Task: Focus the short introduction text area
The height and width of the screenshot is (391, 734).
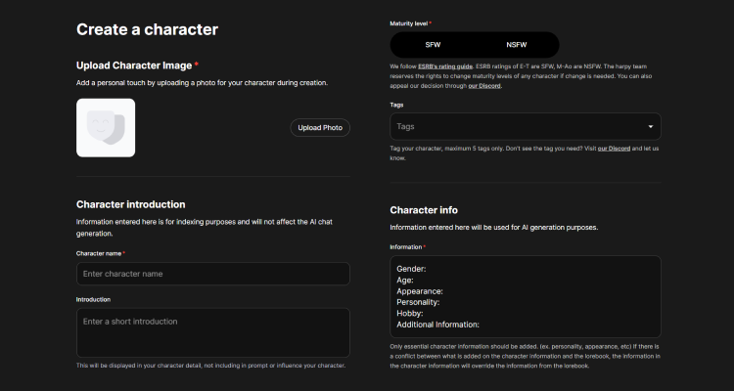Action: [x=213, y=332]
